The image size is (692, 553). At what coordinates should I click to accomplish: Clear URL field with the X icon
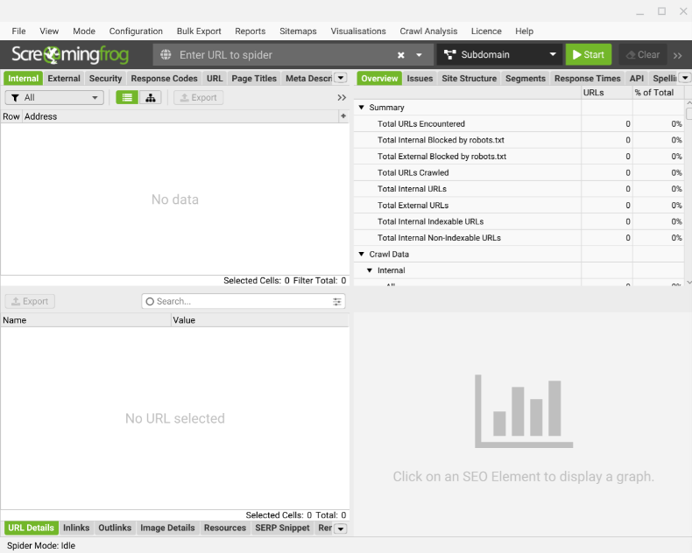pyautogui.click(x=400, y=55)
